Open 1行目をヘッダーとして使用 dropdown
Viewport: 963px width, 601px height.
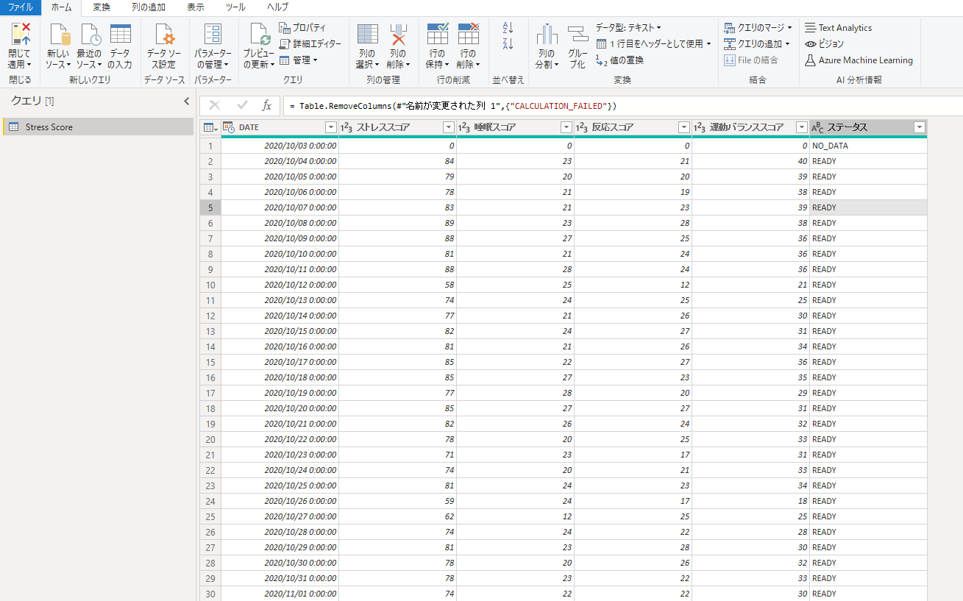tap(653, 44)
